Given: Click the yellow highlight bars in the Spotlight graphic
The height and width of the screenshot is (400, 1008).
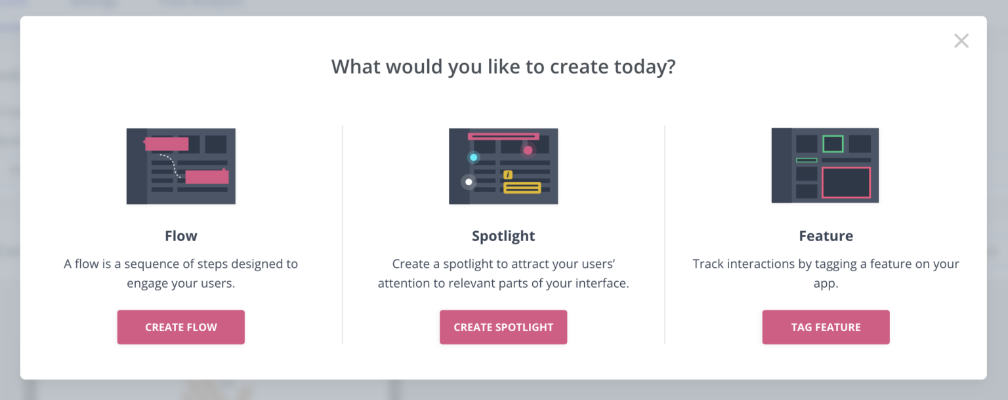Looking at the screenshot, I should (522, 187).
